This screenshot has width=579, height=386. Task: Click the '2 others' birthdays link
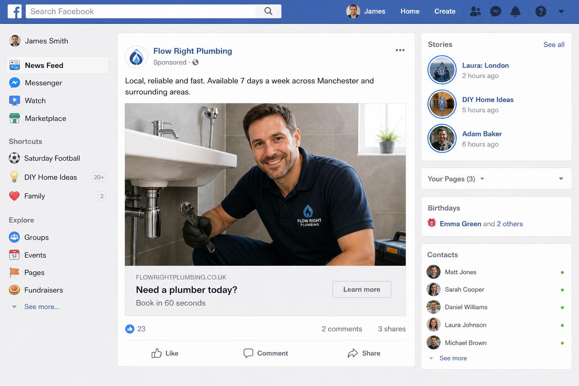(x=510, y=224)
